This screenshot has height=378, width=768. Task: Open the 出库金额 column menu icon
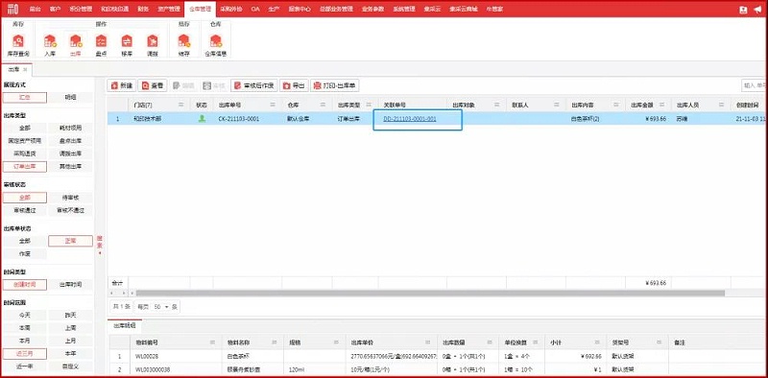662,105
